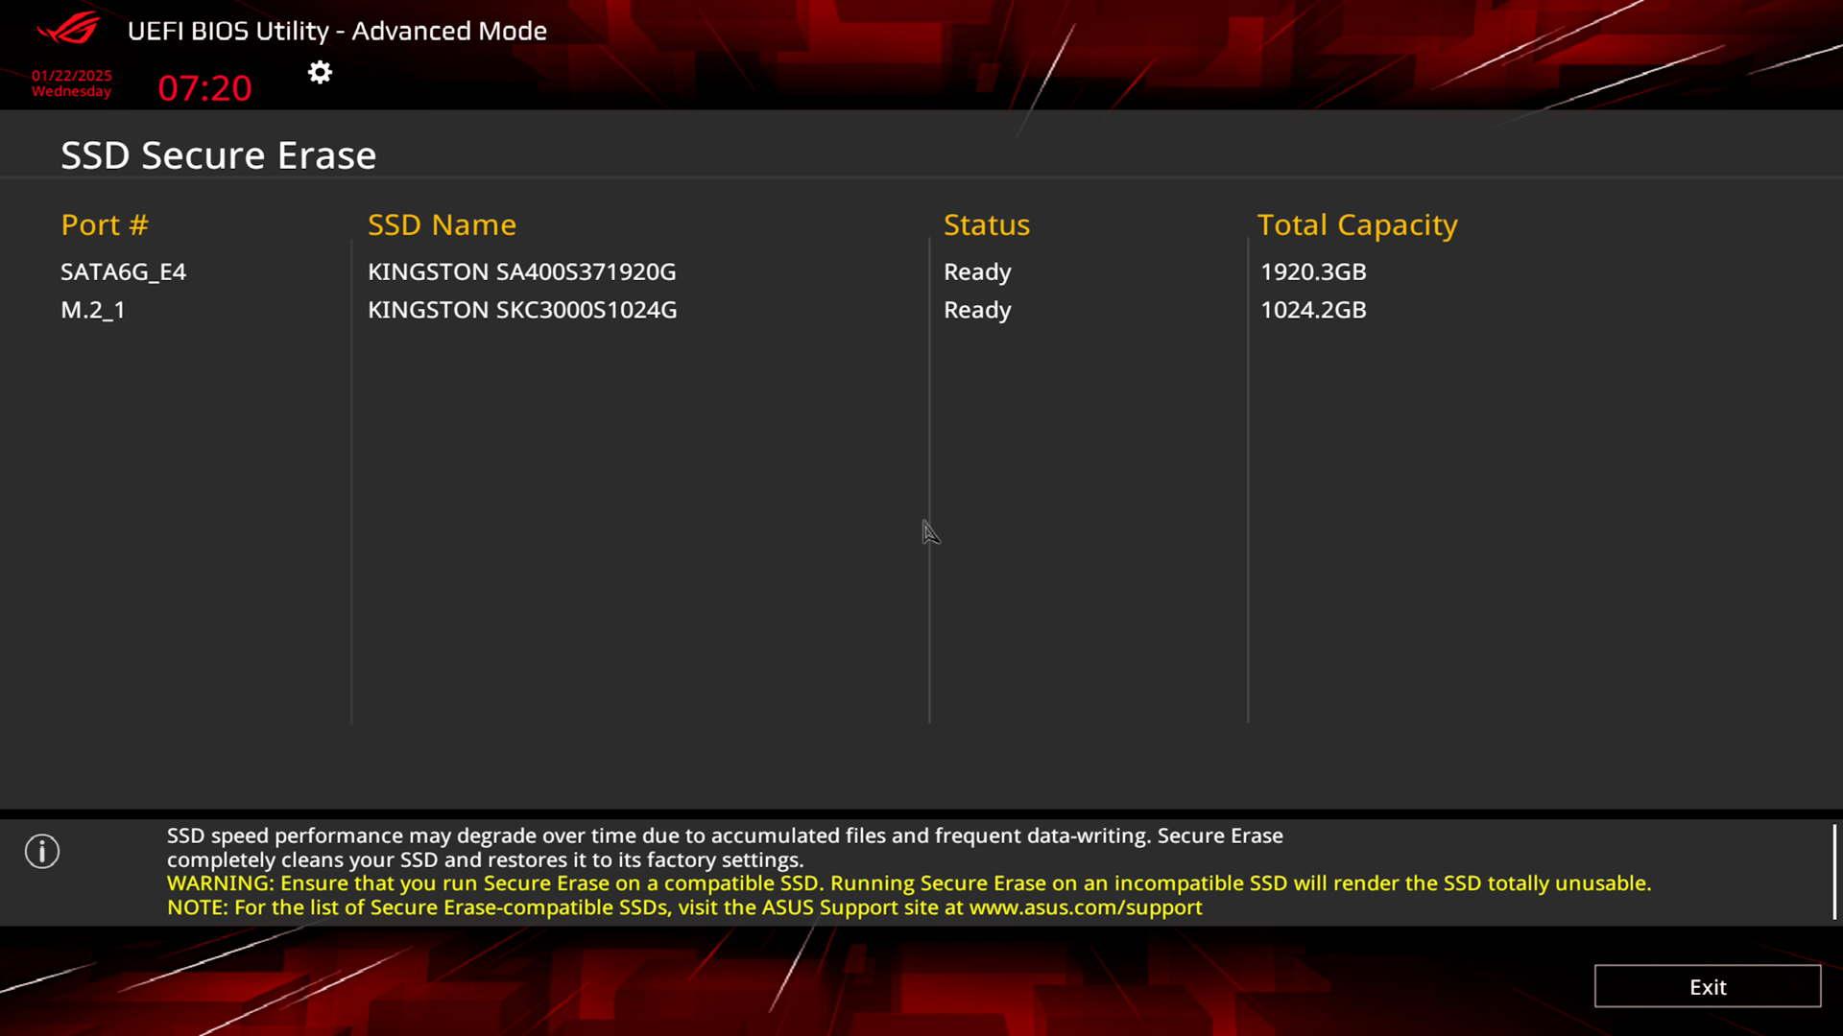Image resolution: width=1843 pixels, height=1036 pixels.
Task: Click the SSD Secure Erase title
Action: click(x=218, y=155)
